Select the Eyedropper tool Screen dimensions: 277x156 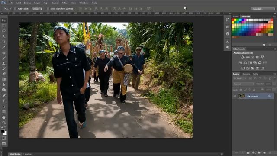click(x=4, y=47)
